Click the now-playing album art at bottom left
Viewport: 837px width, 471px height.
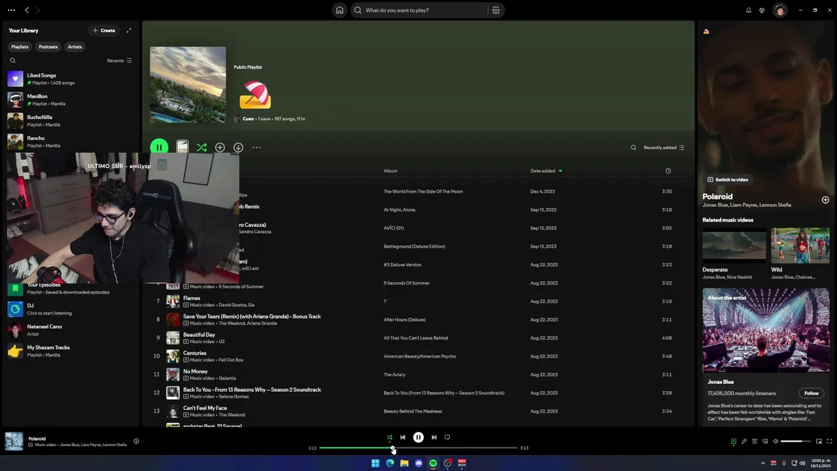(14, 442)
